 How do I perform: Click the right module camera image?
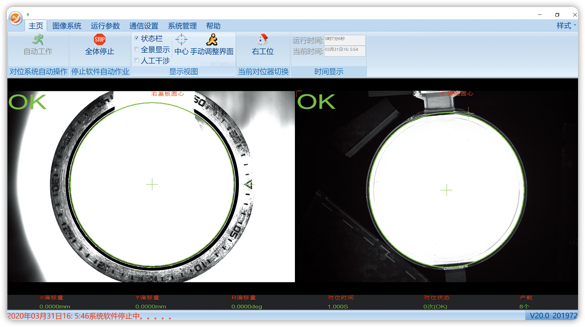tap(436, 186)
